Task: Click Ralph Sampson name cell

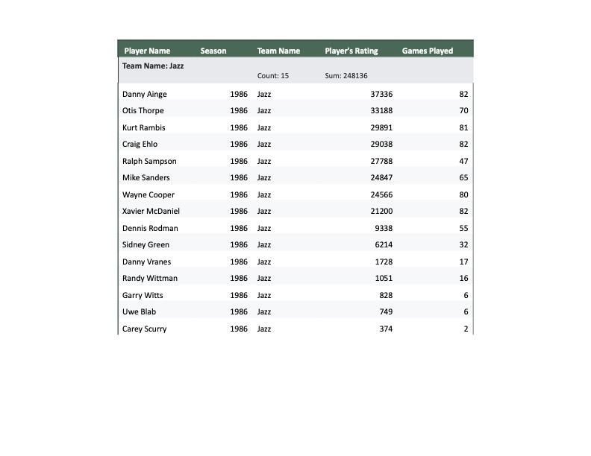Action: coord(149,161)
